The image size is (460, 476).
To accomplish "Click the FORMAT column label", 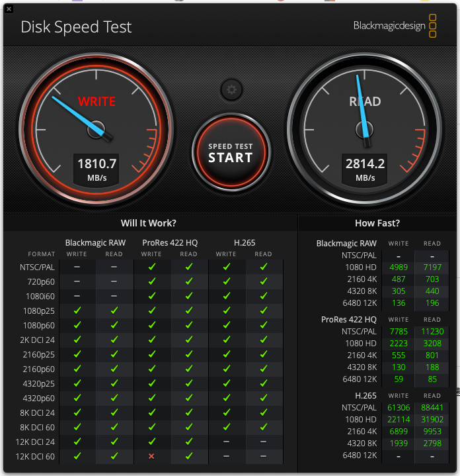I will [x=42, y=254].
